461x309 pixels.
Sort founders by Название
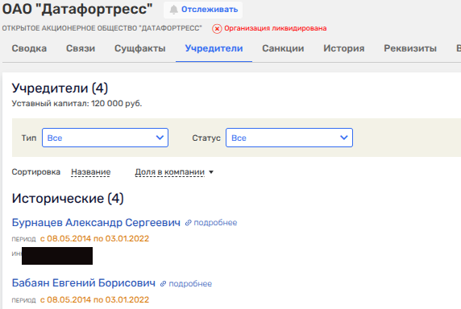91,172
